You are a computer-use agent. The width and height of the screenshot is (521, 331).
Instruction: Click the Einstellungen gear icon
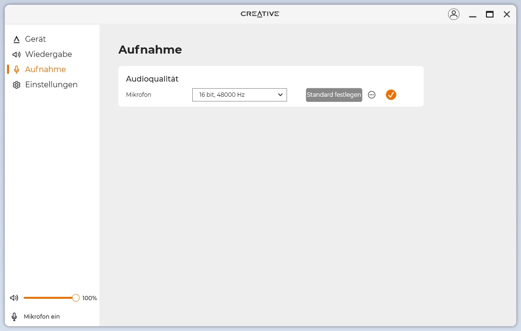pyautogui.click(x=17, y=85)
